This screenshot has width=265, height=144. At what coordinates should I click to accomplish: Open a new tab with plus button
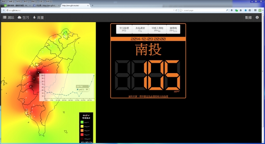point(92,6)
